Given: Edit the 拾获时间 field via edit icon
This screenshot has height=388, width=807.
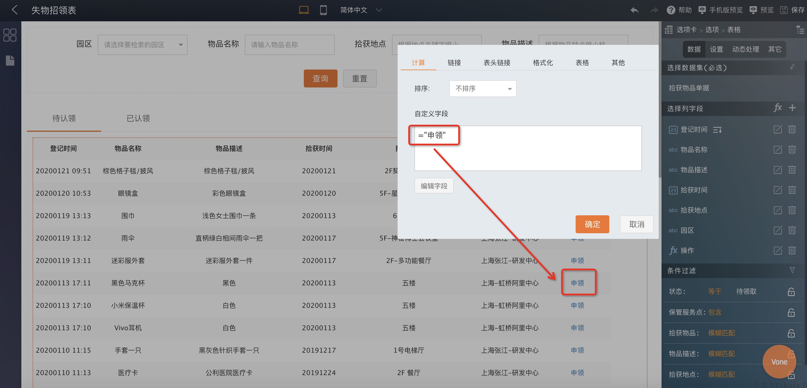Looking at the screenshot, I should pos(778,190).
